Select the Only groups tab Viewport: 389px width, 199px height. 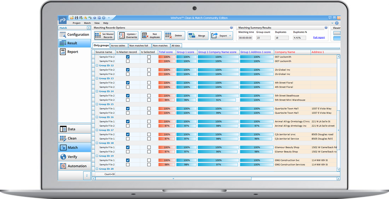[101, 45]
